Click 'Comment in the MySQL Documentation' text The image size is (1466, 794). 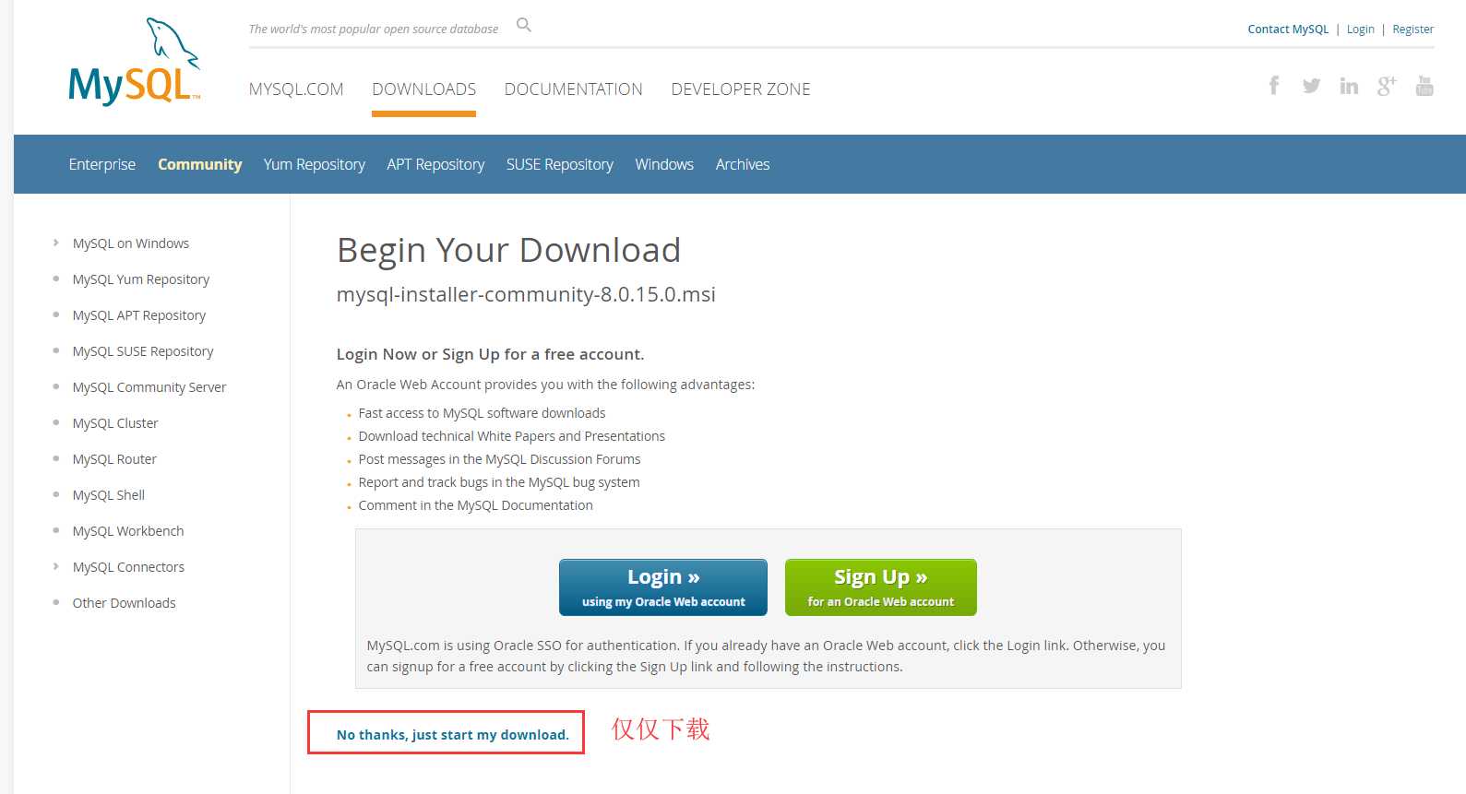476,505
